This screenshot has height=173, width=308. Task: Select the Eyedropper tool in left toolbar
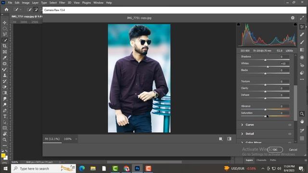(x=4, y=58)
